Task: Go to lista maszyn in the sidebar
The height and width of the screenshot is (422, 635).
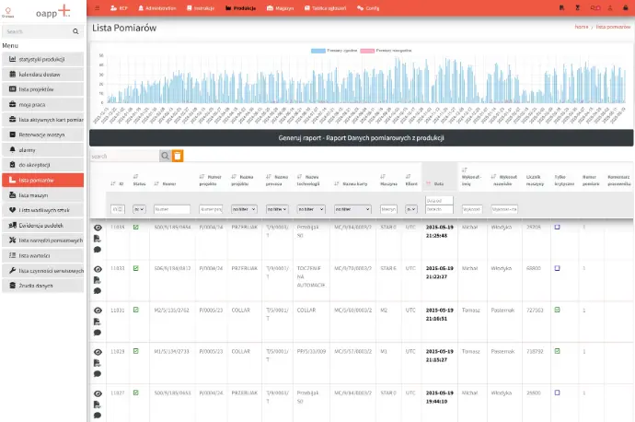Action: tap(43, 195)
